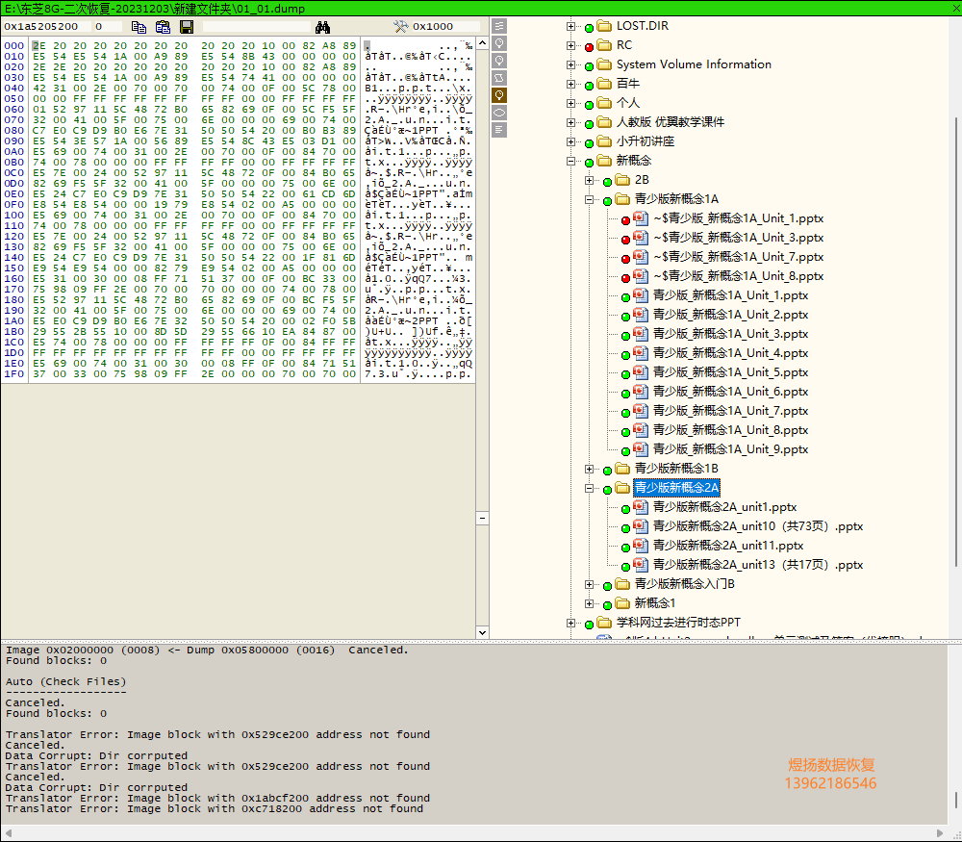Screen dimensions: 962x842
Task: Click file icon of 青少版_新概念1A_Unit_4.pptx
Action: tap(641, 353)
